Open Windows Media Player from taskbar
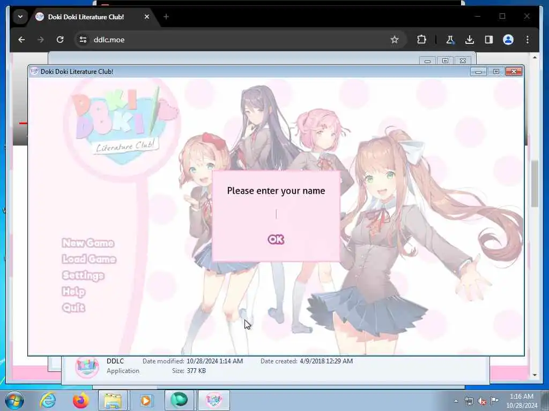 pyautogui.click(x=146, y=400)
